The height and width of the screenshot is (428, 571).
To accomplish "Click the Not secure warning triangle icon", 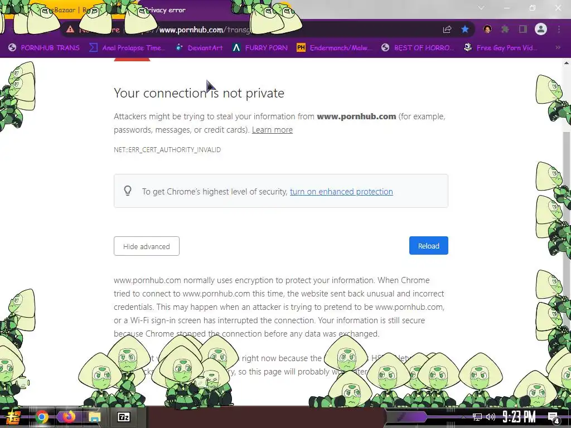I will point(70,30).
